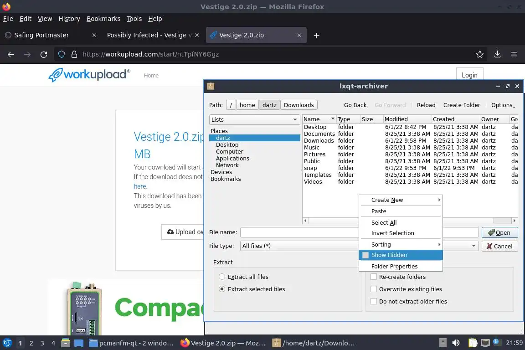Select Extract selected files radio button
This screenshot has width=525, height=350.
pyautogui.click(x=221, y=289)
